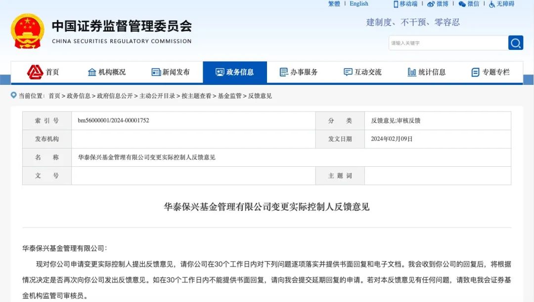Screen dimensions: 534x302
Task: Click the building icon beside 机构概况
Action: pos(92,72)
